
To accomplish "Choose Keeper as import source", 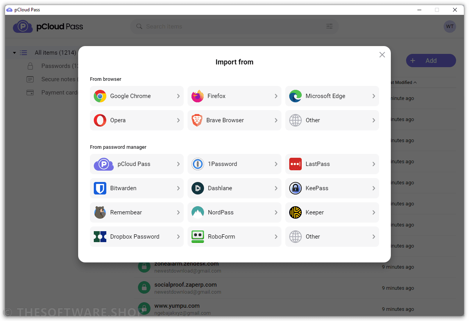I will (332, 212).
